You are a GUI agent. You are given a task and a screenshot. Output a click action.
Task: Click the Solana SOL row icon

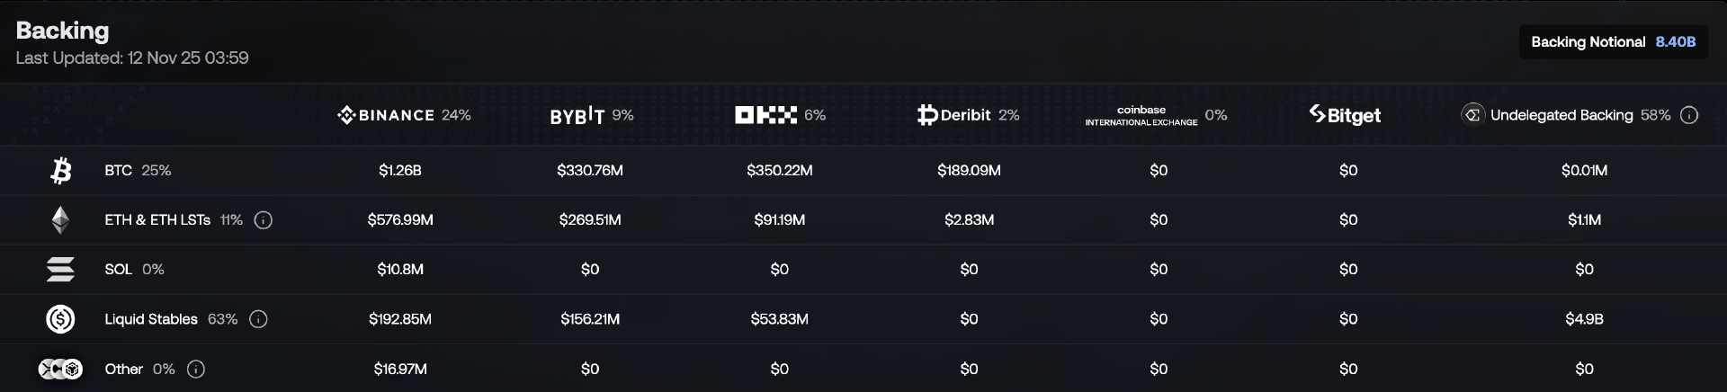pos(60,270)
